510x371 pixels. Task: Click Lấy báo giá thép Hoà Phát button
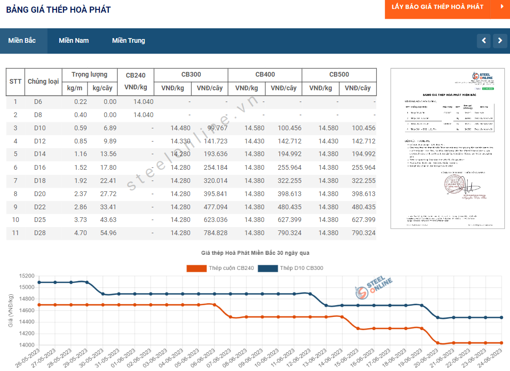pyautogui.click(x=438, y=7)
